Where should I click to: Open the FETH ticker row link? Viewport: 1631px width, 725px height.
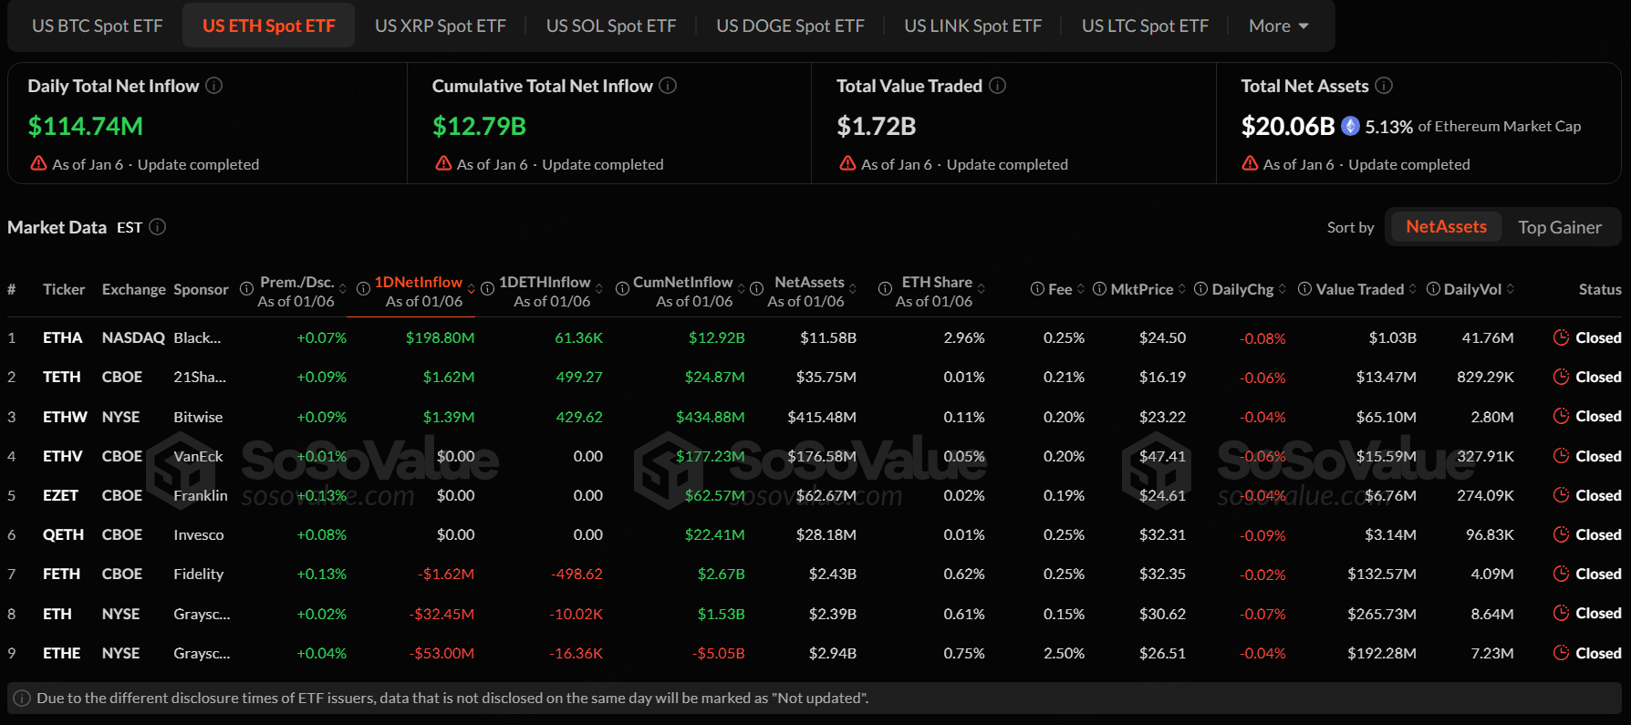[x=61, y=574]
